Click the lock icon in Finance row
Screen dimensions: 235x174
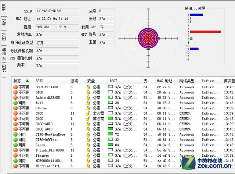[x=88, y=155]
